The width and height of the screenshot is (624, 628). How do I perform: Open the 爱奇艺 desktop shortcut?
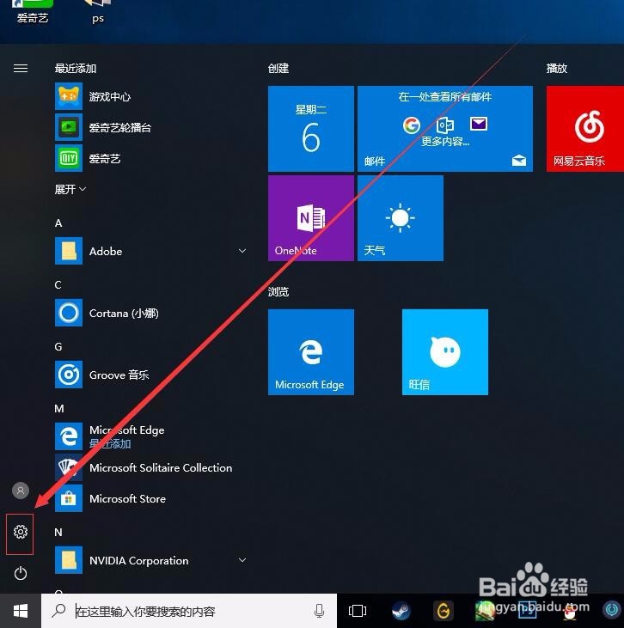point(33,12)
